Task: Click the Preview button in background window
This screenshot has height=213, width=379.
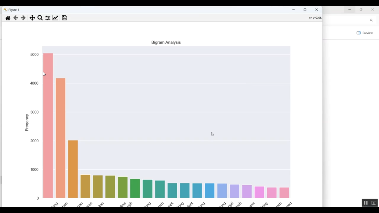Action: (x=365, y=33)
